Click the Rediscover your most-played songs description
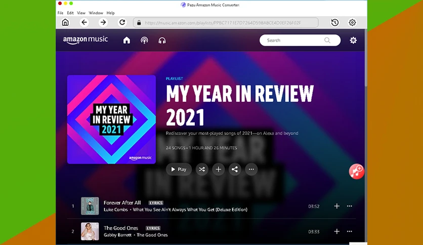 click(232, 133)
